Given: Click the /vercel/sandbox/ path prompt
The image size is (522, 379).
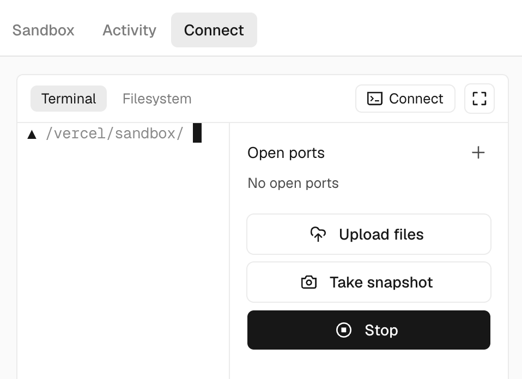Looking at the screenshot, I should coord(114,134).
